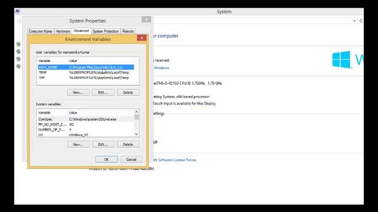The width and height of the screenshot is (378, 212).
Task: Open the System Protection tab
Action: click(106, 31)
